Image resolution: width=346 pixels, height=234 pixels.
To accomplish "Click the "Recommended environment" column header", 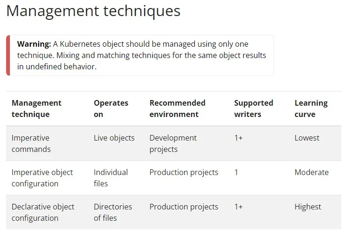I will 177,109.
